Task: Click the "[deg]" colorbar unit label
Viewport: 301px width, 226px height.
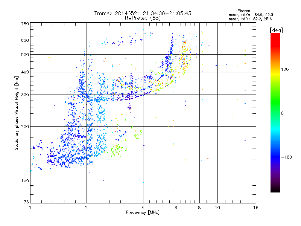Action: point(276,30)
